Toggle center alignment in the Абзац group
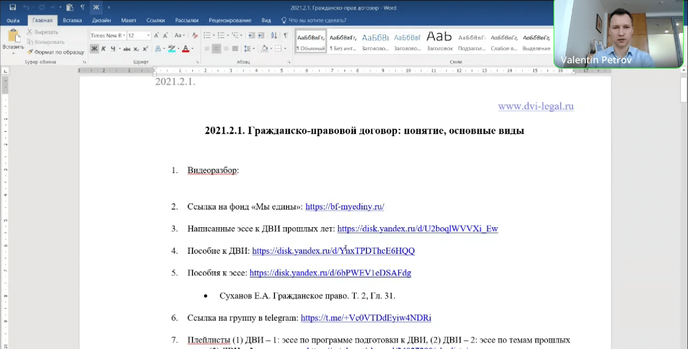The width and height of the screenshot is (688, 349). click(216, 49)
